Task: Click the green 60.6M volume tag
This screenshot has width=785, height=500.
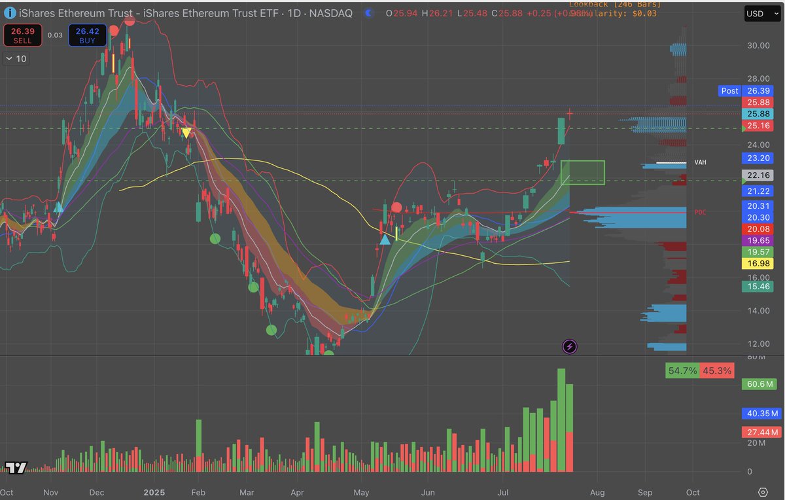Action: coord(760,384)
